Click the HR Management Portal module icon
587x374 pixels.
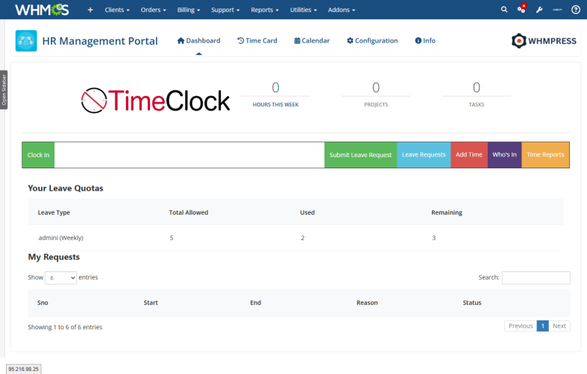click(x=26, y=40)
